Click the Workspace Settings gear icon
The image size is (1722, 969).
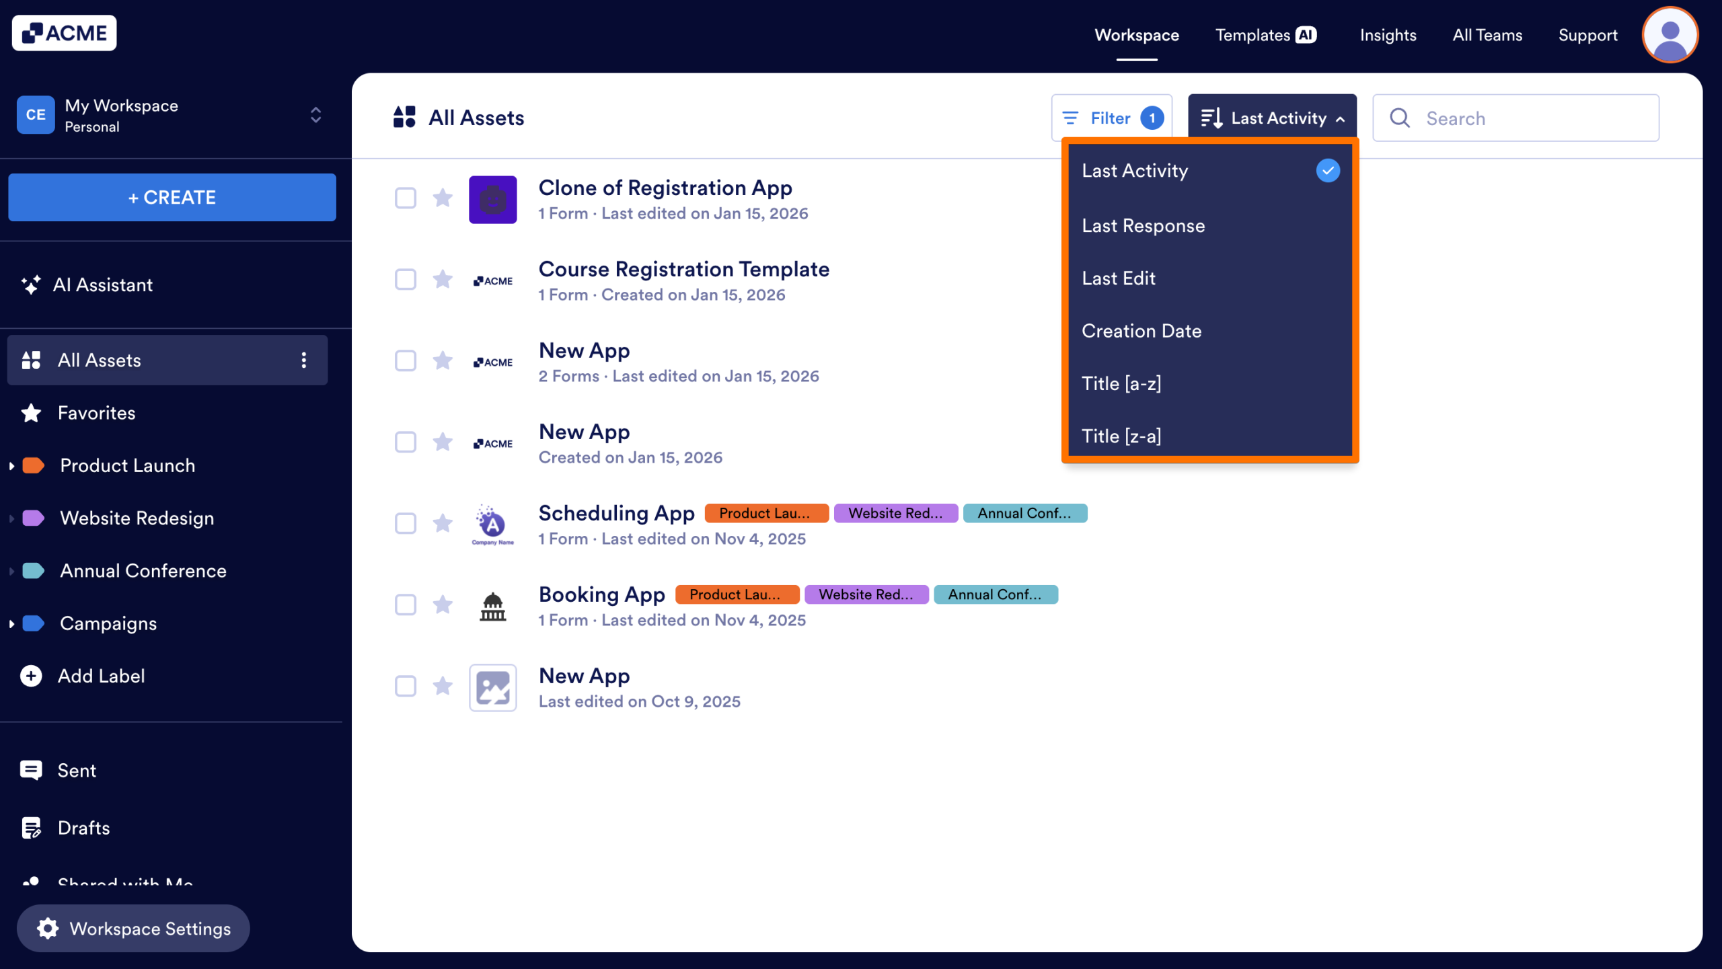(x=48, y=929)
